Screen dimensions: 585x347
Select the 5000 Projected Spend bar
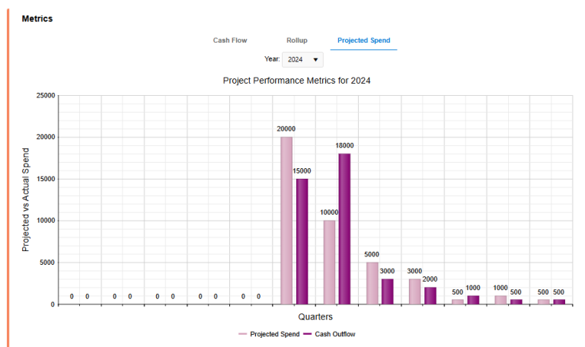click(372, 283)
